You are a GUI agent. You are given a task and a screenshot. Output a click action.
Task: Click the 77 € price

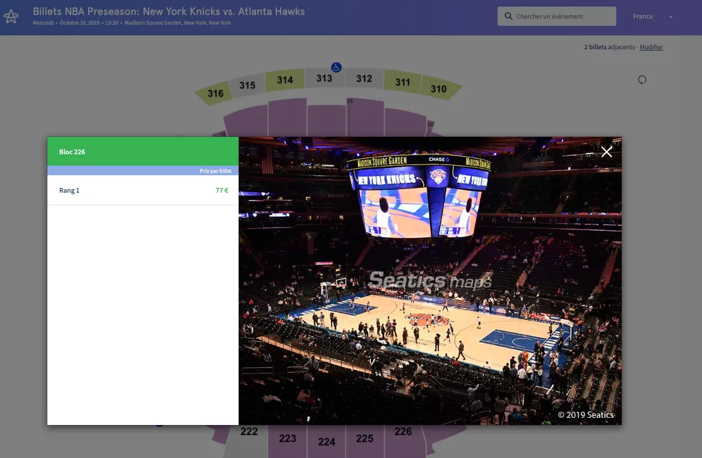click(222, 190)
